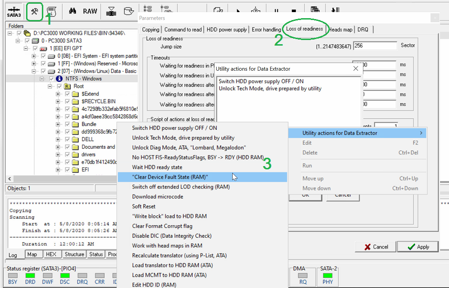Click the Root folder icon in tree
The height and width of the screenshot is (288, 449).
pos(67,87)
